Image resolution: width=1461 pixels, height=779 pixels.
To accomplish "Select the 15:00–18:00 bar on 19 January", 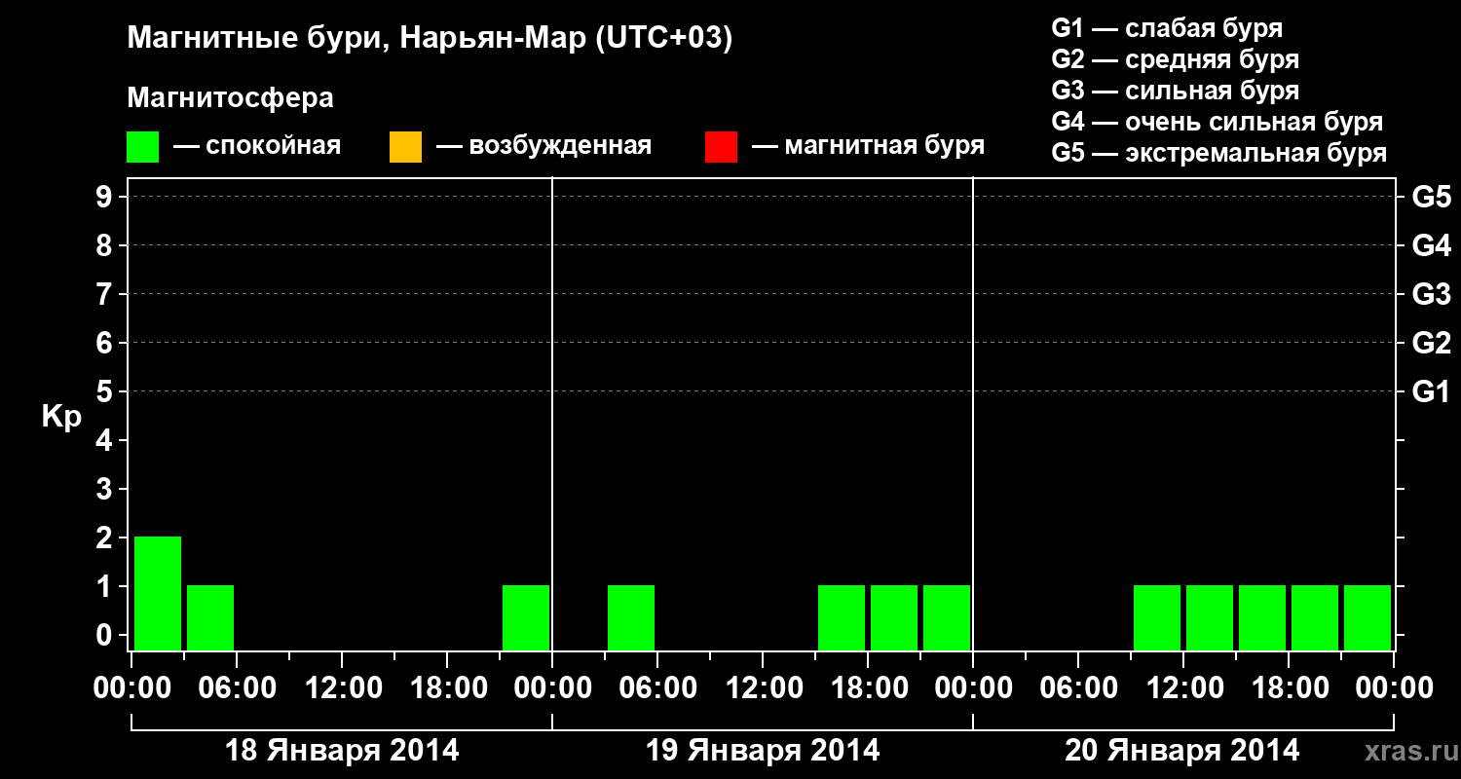I will (x=842, y=617).
